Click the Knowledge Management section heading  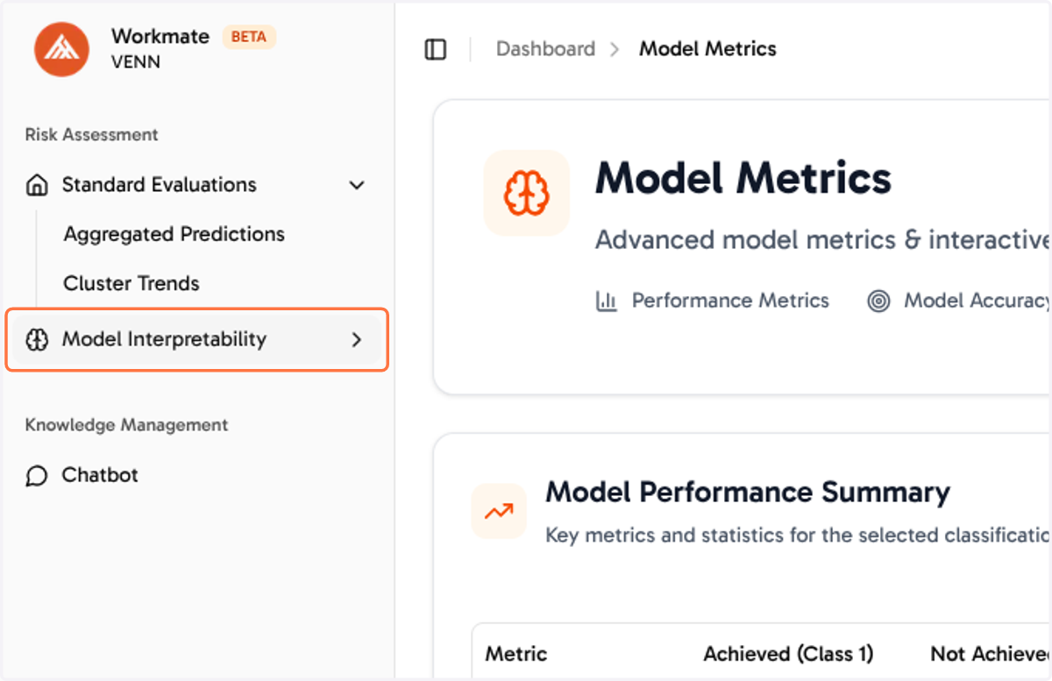pos(126,425)
